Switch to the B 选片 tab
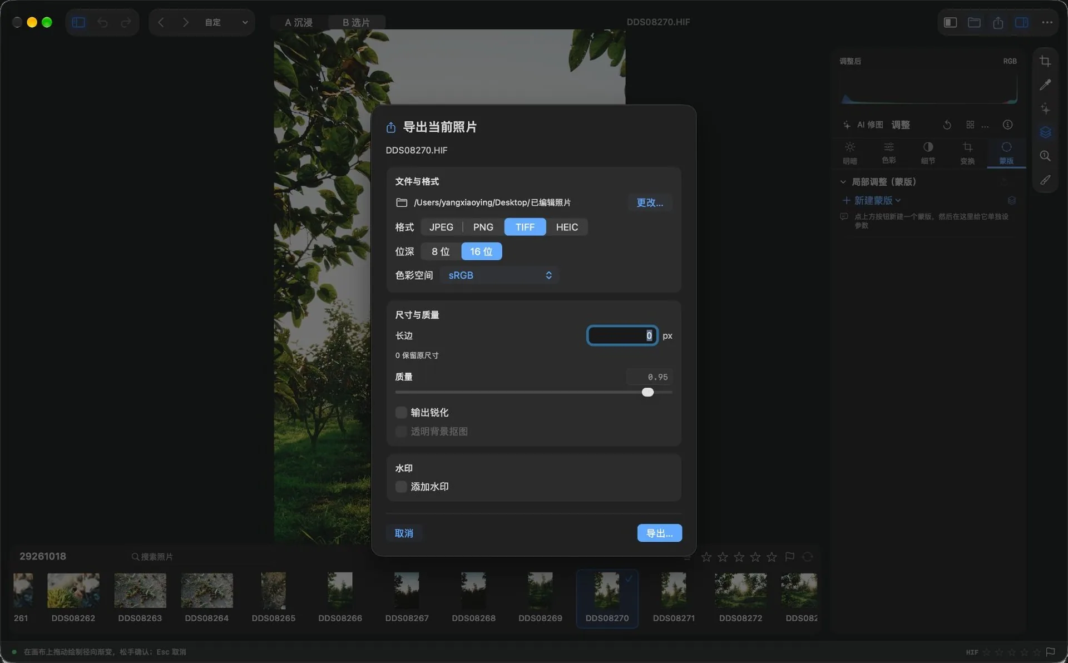The height and width of the screenshot is (663, 1068). click(356, 22)
